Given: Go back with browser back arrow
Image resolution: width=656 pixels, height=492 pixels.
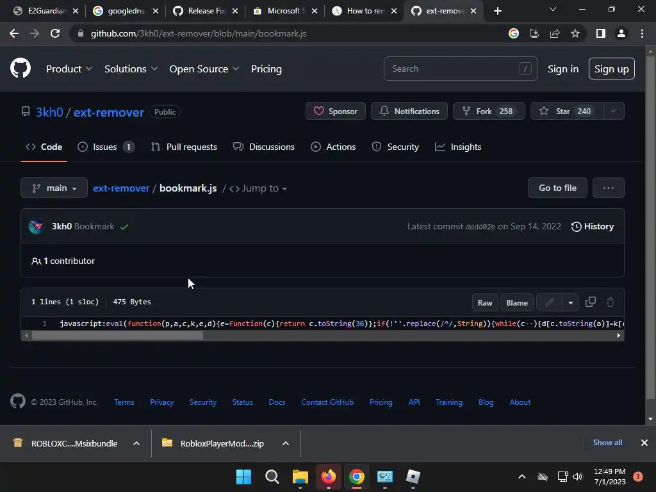Looking at the screenshot, I should (x=14, y=33).
